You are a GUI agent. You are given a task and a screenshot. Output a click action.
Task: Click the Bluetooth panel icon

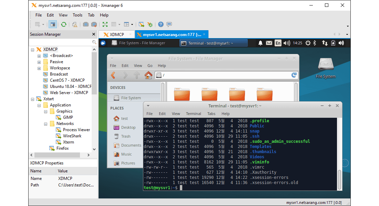pyautogui.click(x=315, y=43)
